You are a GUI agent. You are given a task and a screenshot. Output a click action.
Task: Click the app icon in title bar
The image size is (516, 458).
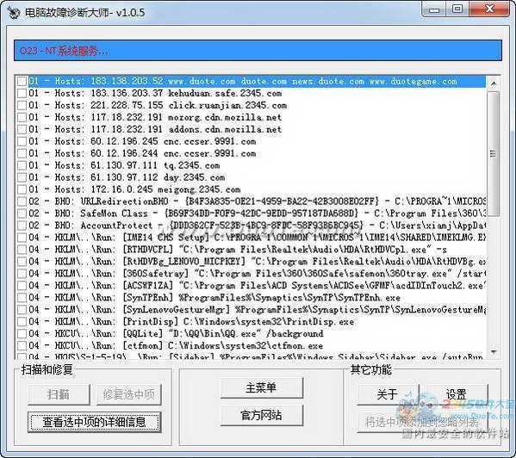coord(13,13)
